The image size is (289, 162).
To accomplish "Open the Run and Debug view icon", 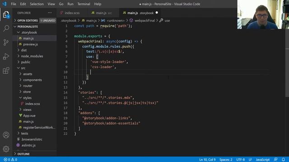I will [6, 56].
